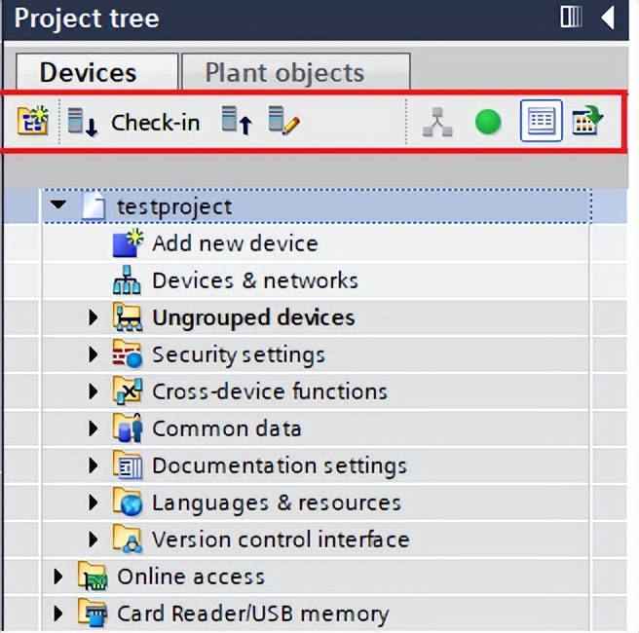Toggle the highlighted details view button

point(541,123)
